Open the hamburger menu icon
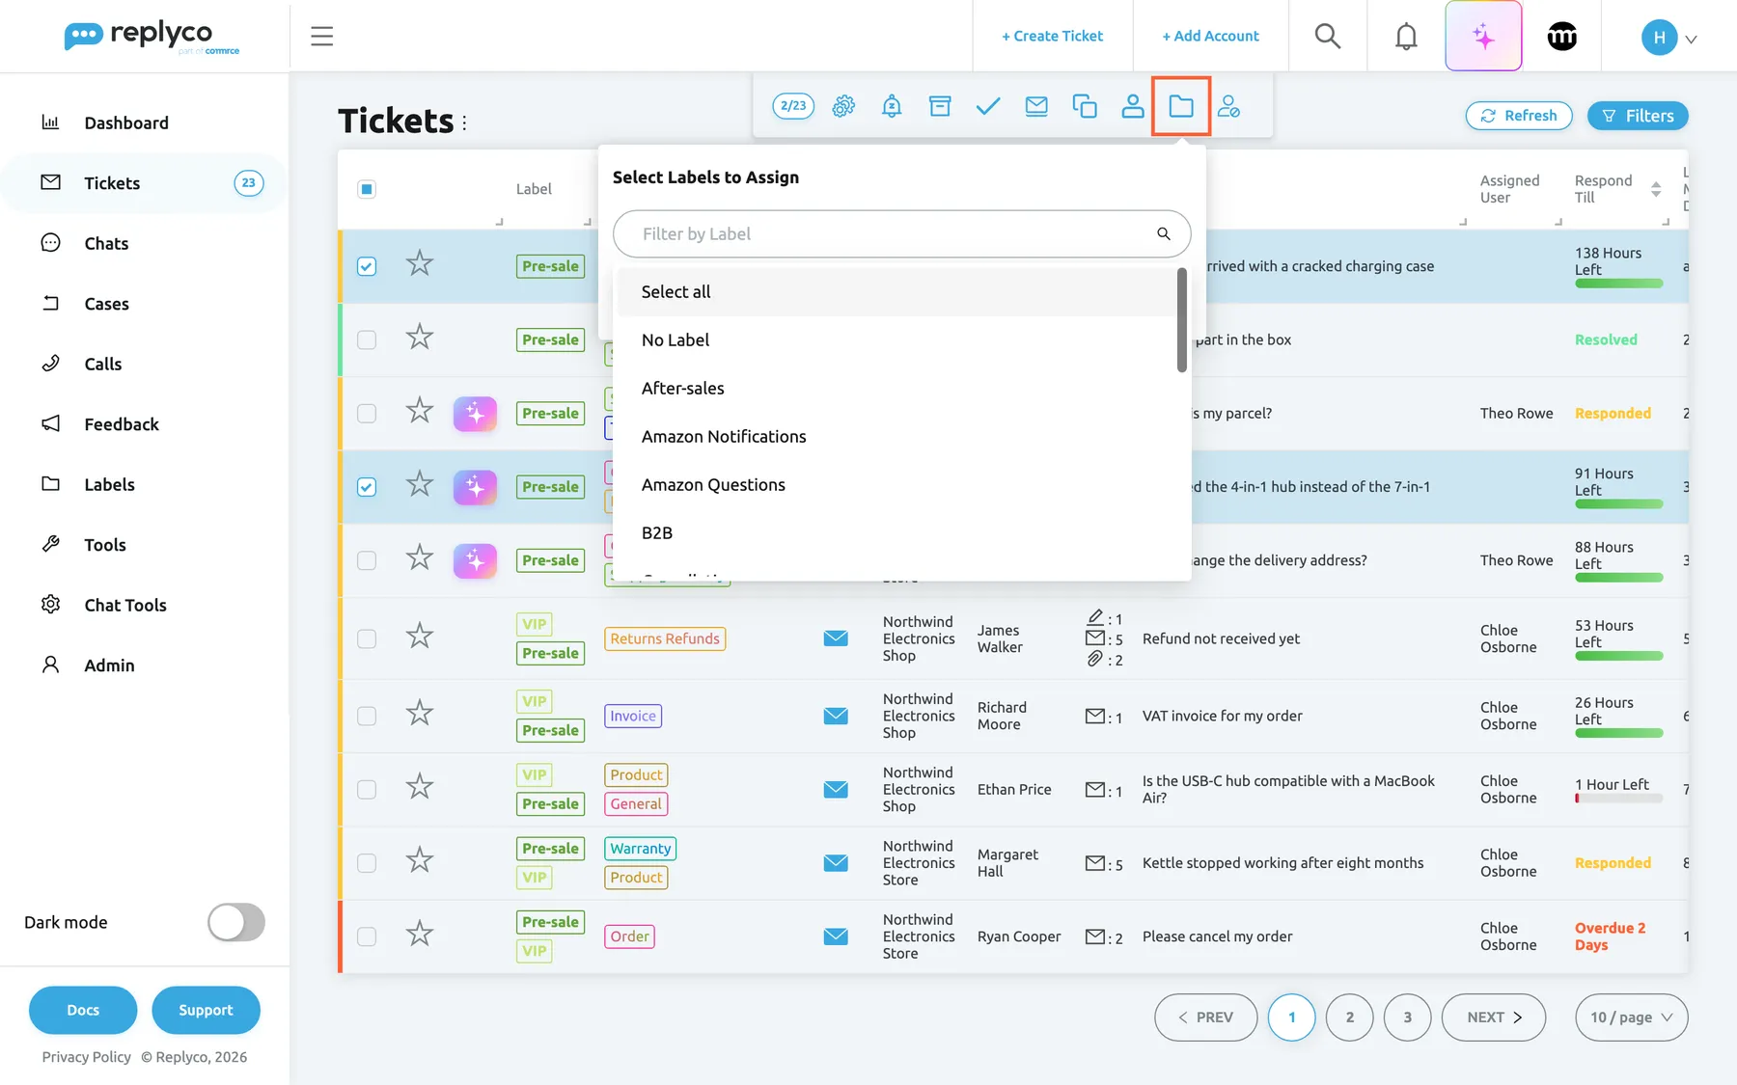Screen dimensions: 1737x1085 pos(321,37)
